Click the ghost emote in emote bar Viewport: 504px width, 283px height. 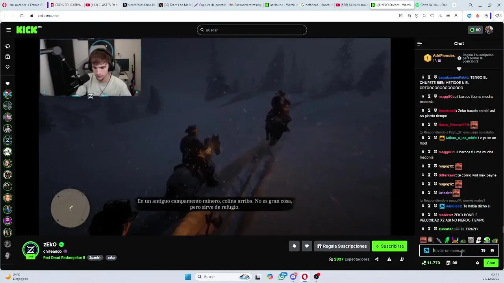479,240
